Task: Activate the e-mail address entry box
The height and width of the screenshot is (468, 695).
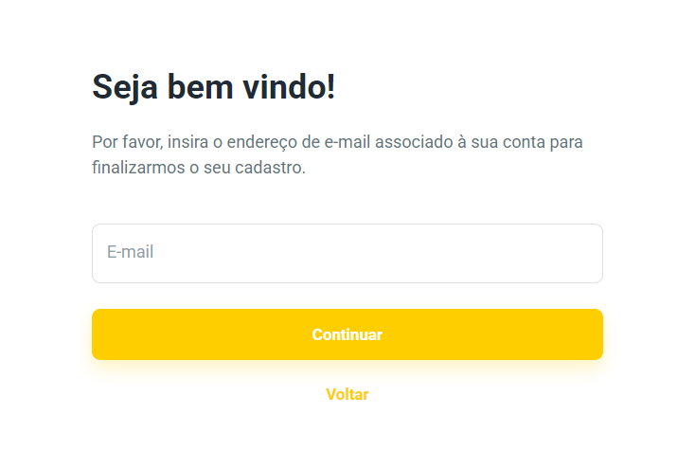Action: [x=347, y=253]
